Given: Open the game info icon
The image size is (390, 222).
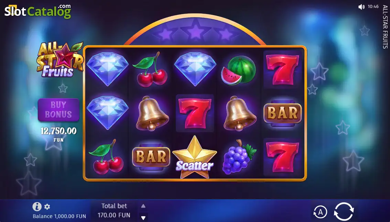Looking at the screenshot, I should tap(37, 207).
